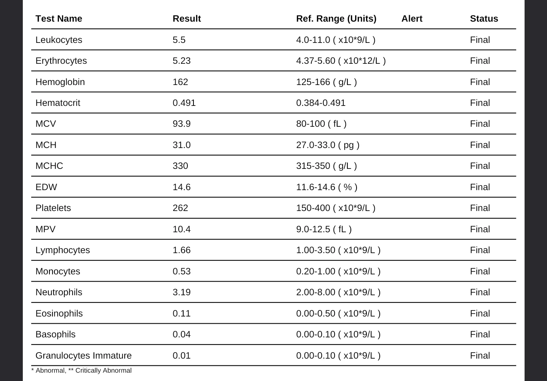
Task: Click the Test Name column header
Action: [x=59, y=19]
